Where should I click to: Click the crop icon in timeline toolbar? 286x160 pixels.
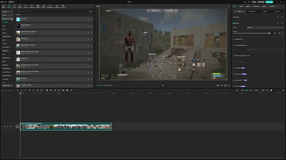click(x=37, y=90)
